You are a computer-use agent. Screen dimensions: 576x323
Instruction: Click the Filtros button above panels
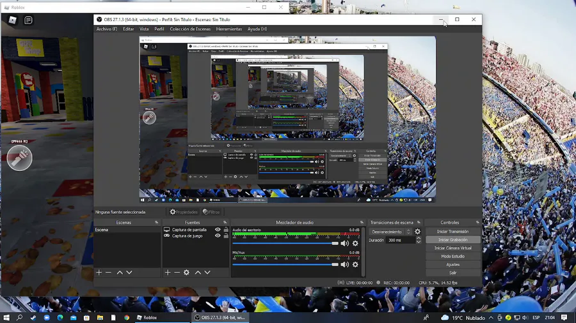pyautogui.click(x=211, y=212)
